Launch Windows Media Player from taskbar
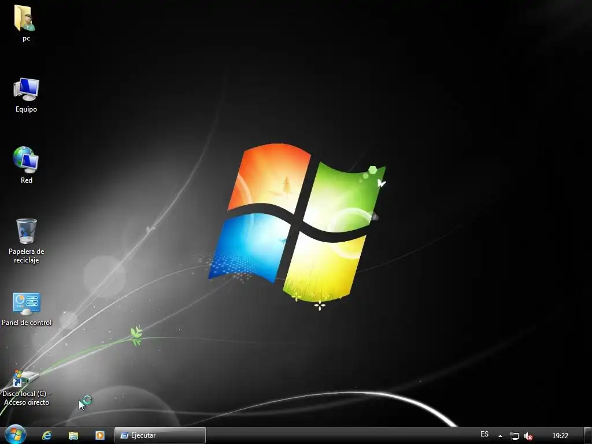This screenshot has width=592, height=444. pyautogui.click(x=99, y=435)
